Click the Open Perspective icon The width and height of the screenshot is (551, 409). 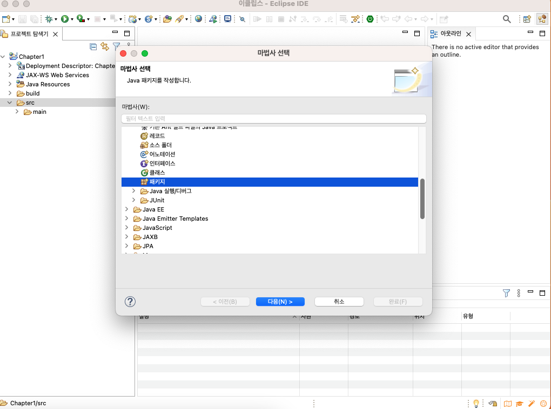coord(527,19)
